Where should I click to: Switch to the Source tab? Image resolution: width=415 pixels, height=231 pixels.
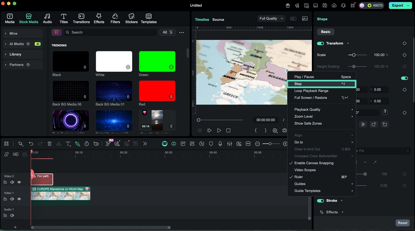coord(218,19)
